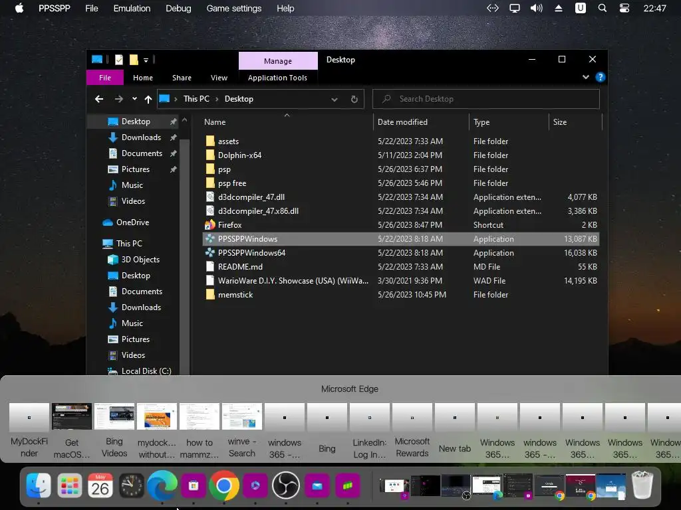Switch to the Share ribbon tab
This screenshot has height=510, width=681.
(x=182, y=78)
